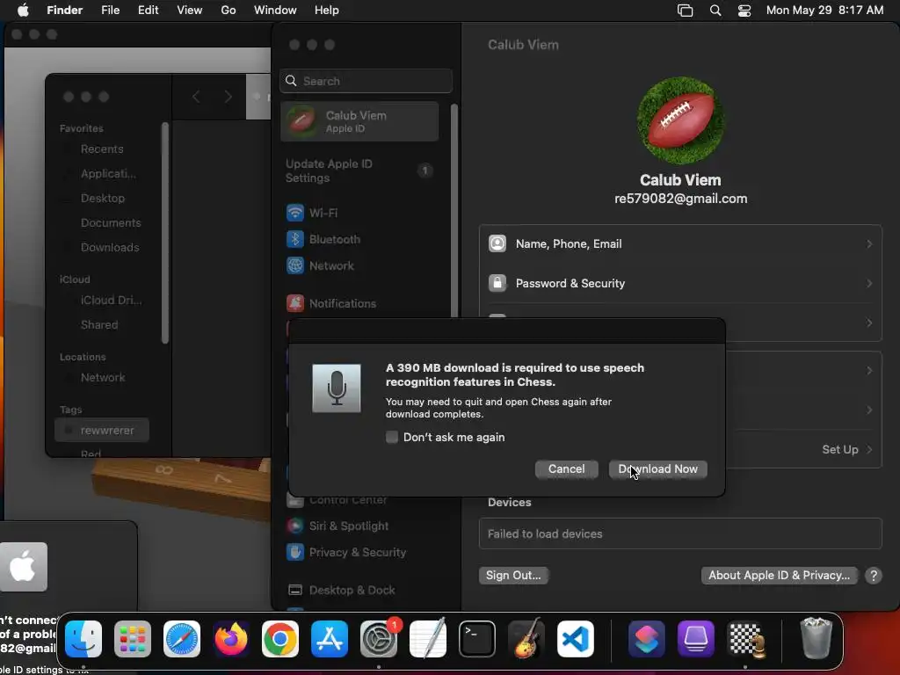Open the Edit menu
Screen dimensions: 900x675
point(148,11)
